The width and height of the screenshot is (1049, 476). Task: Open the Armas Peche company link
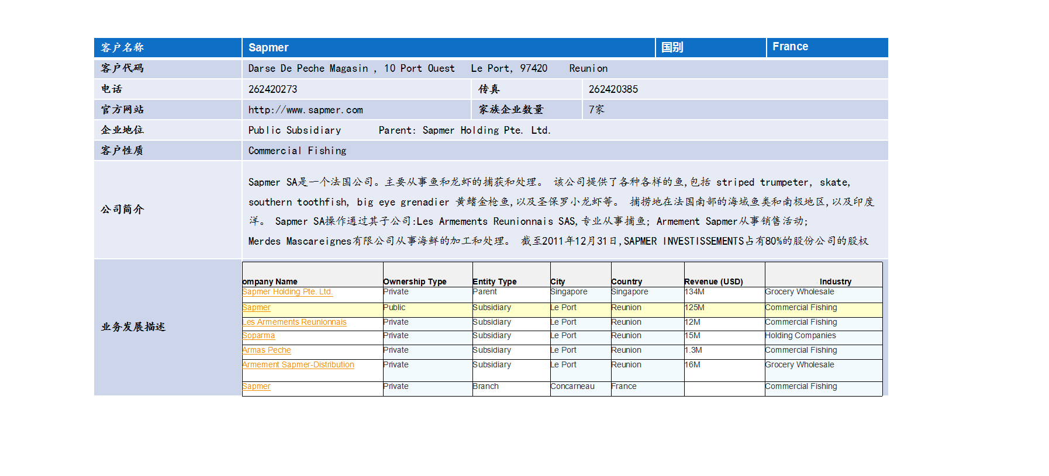[267, 350]
